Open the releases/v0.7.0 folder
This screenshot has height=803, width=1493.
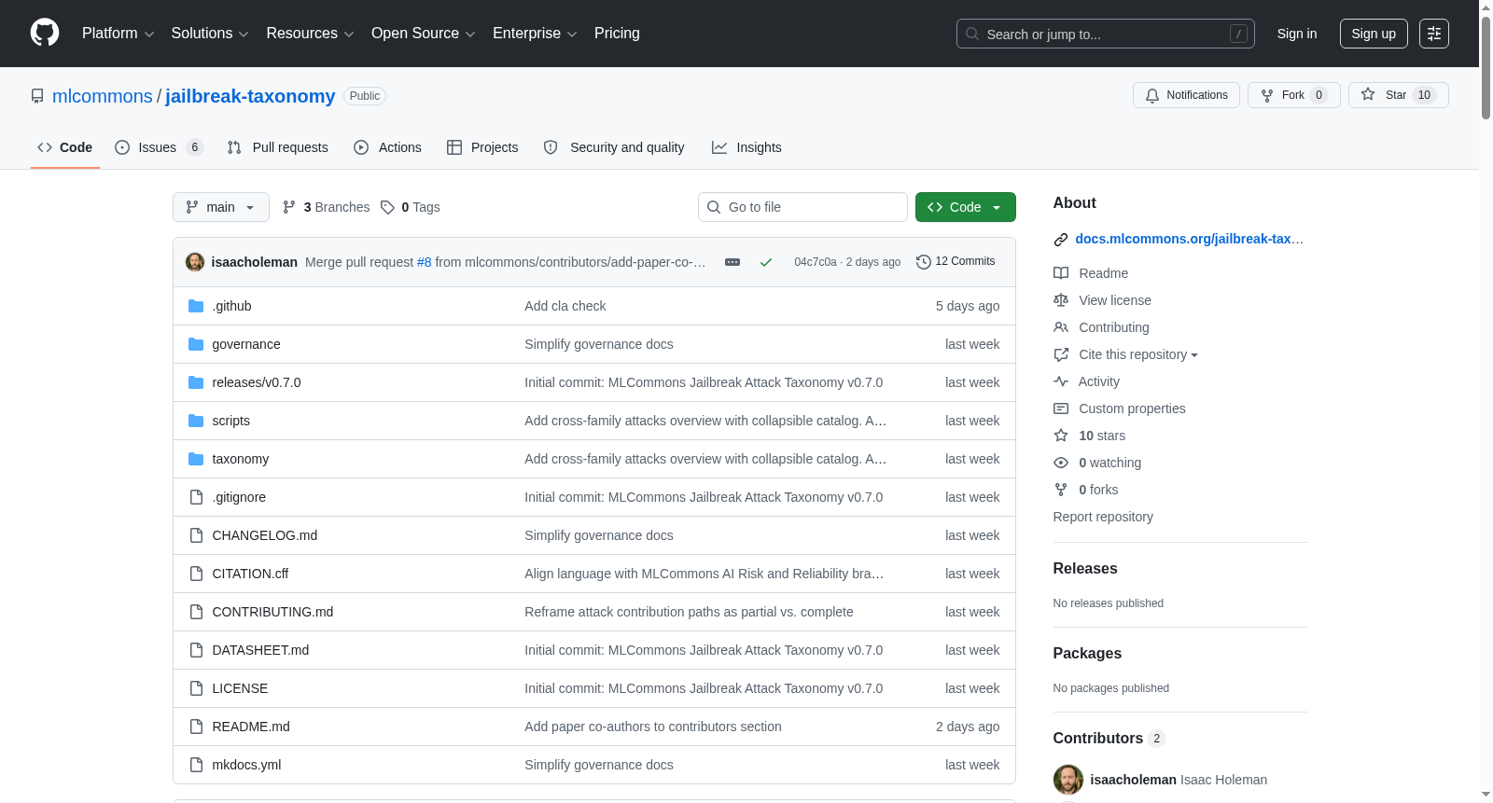click(257, 382)
